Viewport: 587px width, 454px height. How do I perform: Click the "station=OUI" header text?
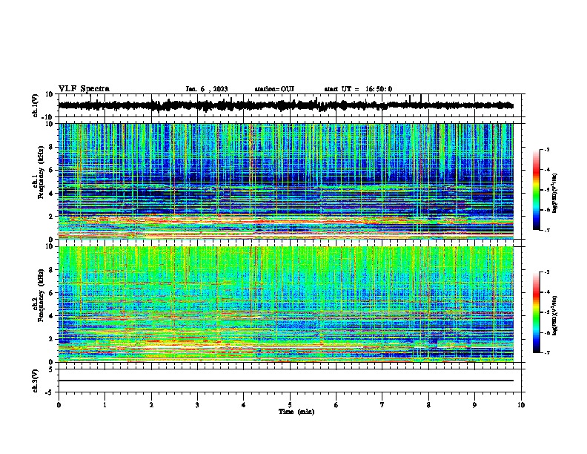(x=274, y=89)
